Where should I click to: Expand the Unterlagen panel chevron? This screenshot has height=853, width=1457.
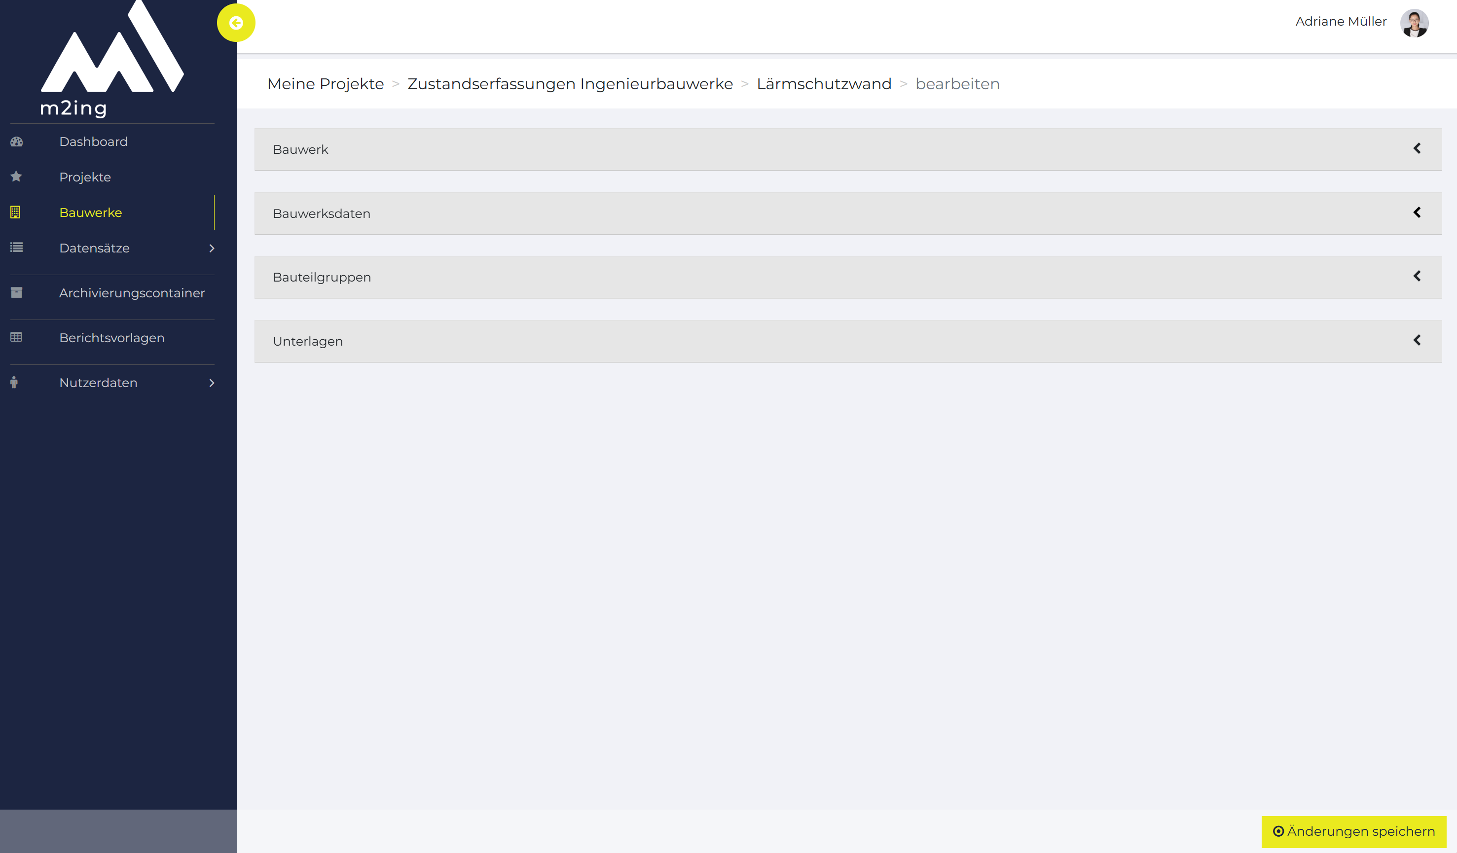pyautogui.click(x=1417, y=340)
